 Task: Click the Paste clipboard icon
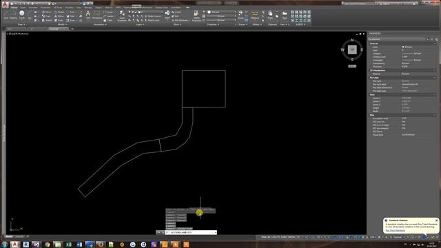click(x=270, y=14)
